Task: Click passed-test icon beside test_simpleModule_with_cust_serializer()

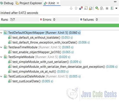Action: [x=10, y=62]
